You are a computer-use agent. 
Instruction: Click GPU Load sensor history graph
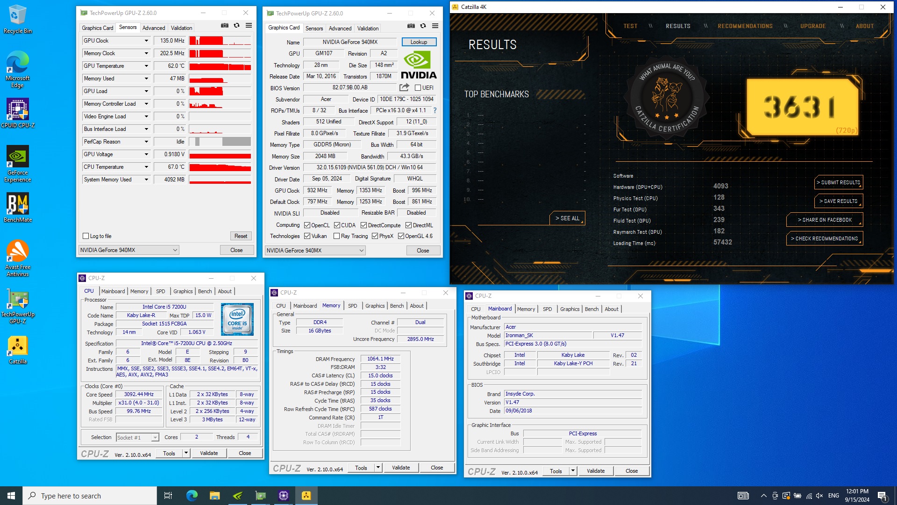point(220,91)
